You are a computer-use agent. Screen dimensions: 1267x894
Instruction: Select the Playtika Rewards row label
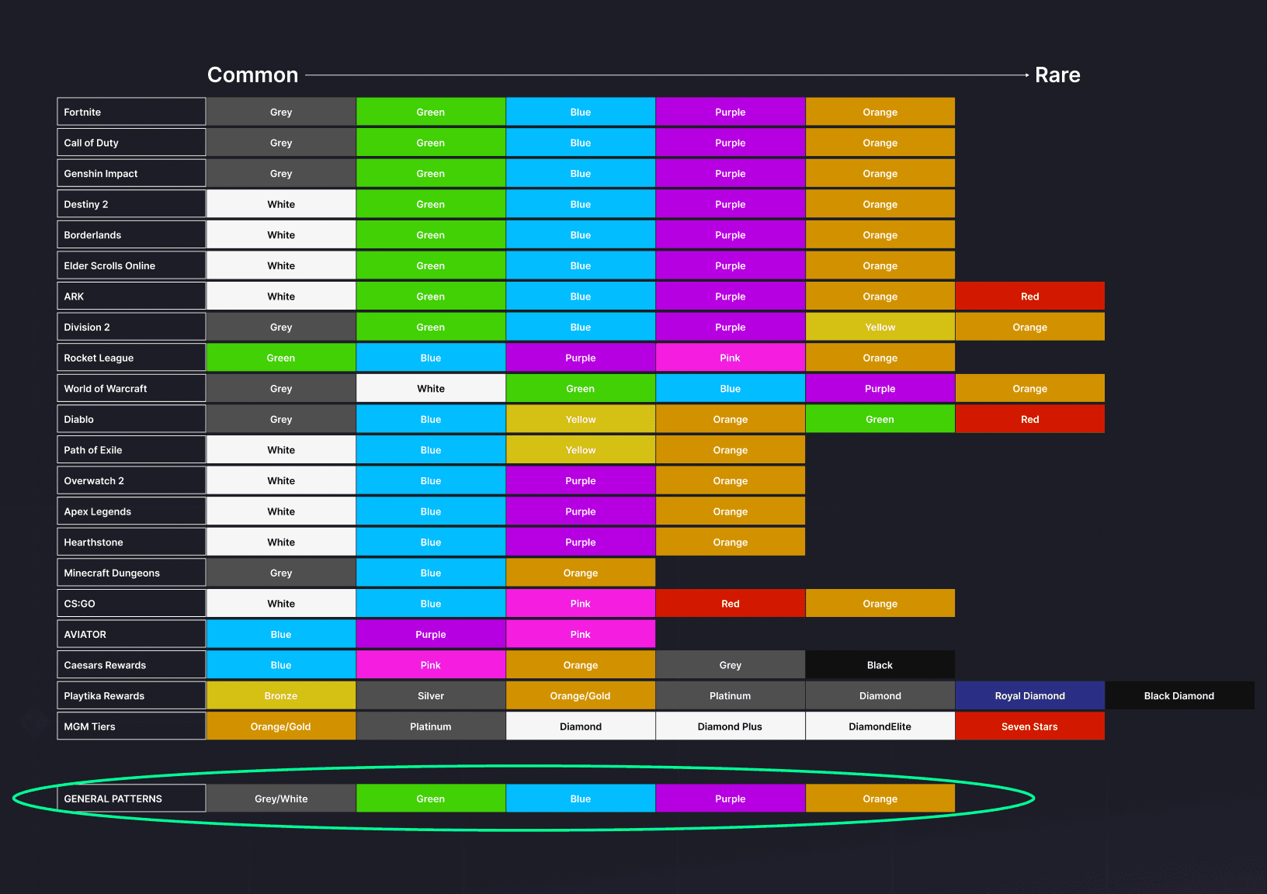point(131,696)
